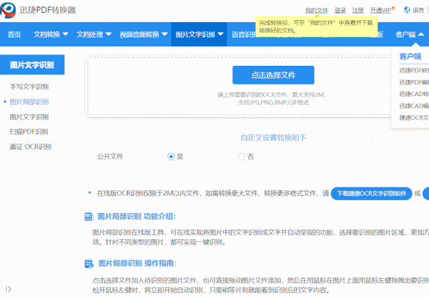
Task: Go to 首页 in the navigation bar
Action: coord(14,34)
